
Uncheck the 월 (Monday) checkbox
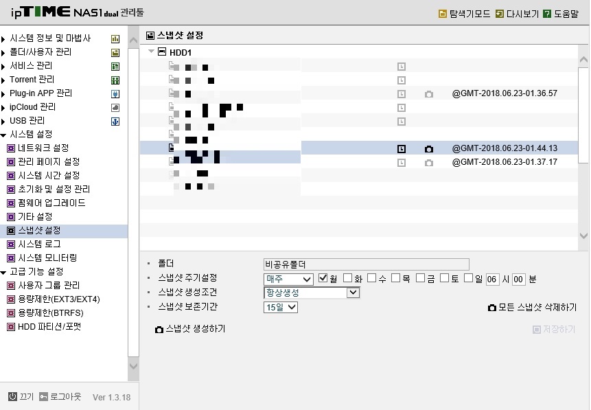pos(323,278)
